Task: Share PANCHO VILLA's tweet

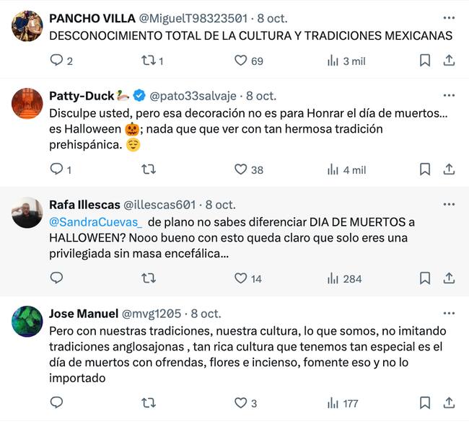Action: [449, 61]
